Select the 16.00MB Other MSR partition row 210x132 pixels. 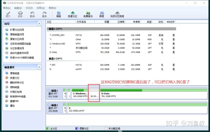click(x=111, y=39)
